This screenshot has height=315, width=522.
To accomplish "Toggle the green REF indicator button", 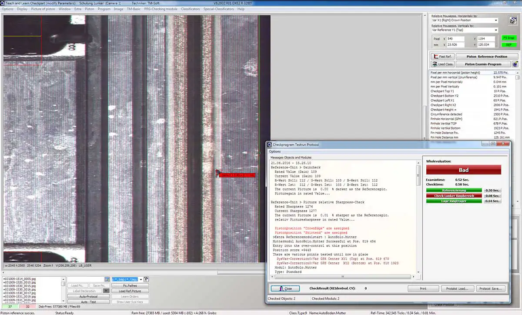I will (508, 45).
